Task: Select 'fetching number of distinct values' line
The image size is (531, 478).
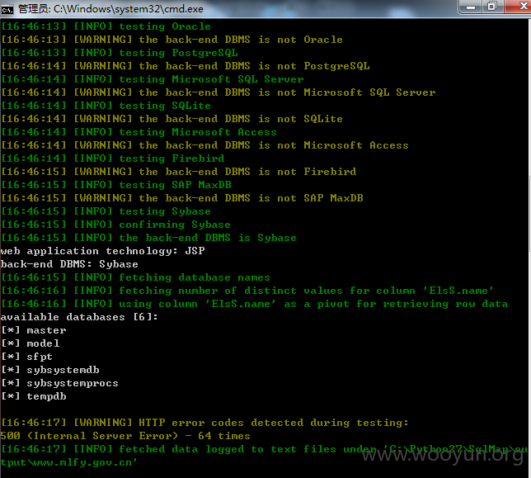Action: point(247,291)
